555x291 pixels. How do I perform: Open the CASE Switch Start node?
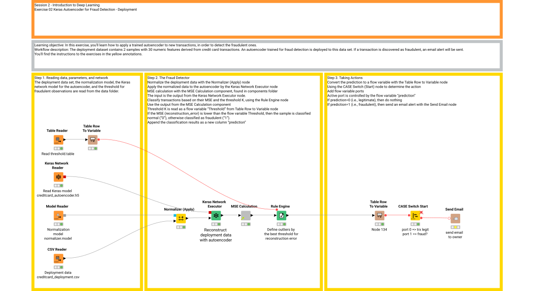(414, 215)
